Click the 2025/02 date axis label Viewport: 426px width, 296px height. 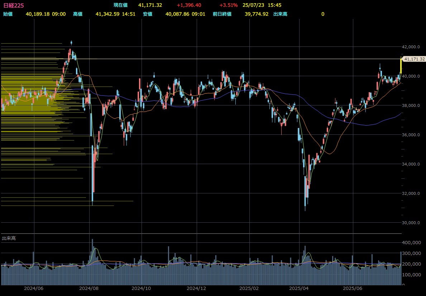pyautogui.click(x=250, y=289)
